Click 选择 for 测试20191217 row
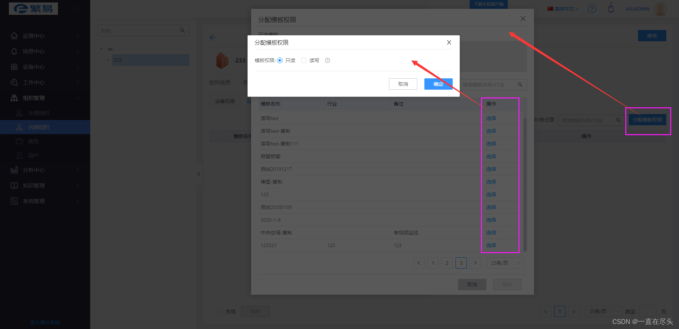 click(x=491, y=169)
